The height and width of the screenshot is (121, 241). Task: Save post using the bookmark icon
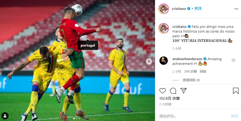[236, 91]
